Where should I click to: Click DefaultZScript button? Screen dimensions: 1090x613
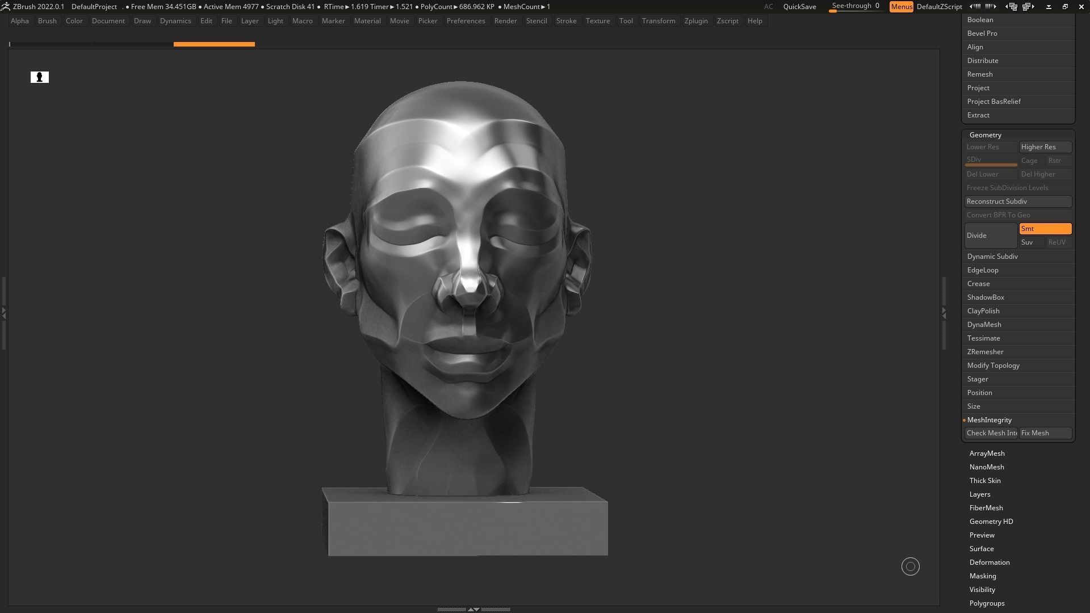tap(939, 7)
